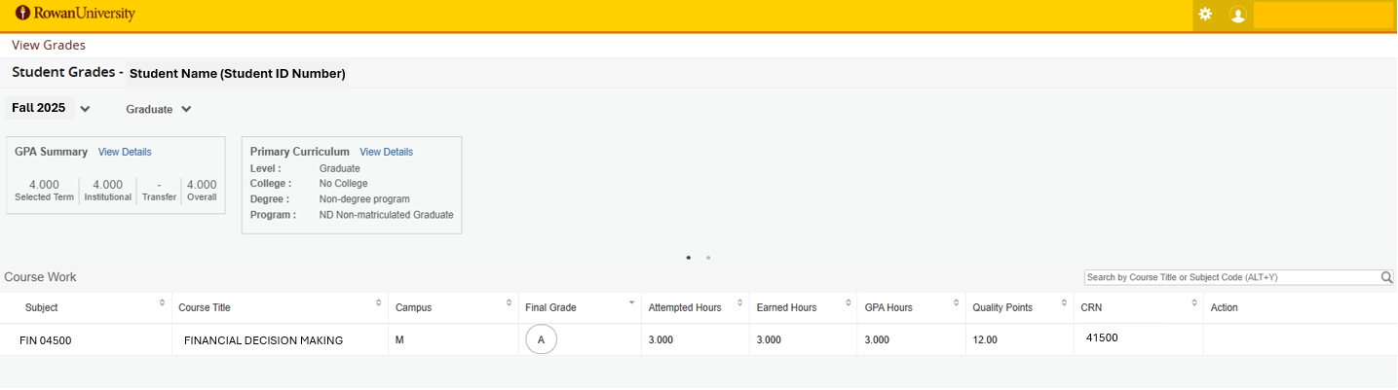
Task: Open GPA Summary View Details link
Action: point(125,152)
